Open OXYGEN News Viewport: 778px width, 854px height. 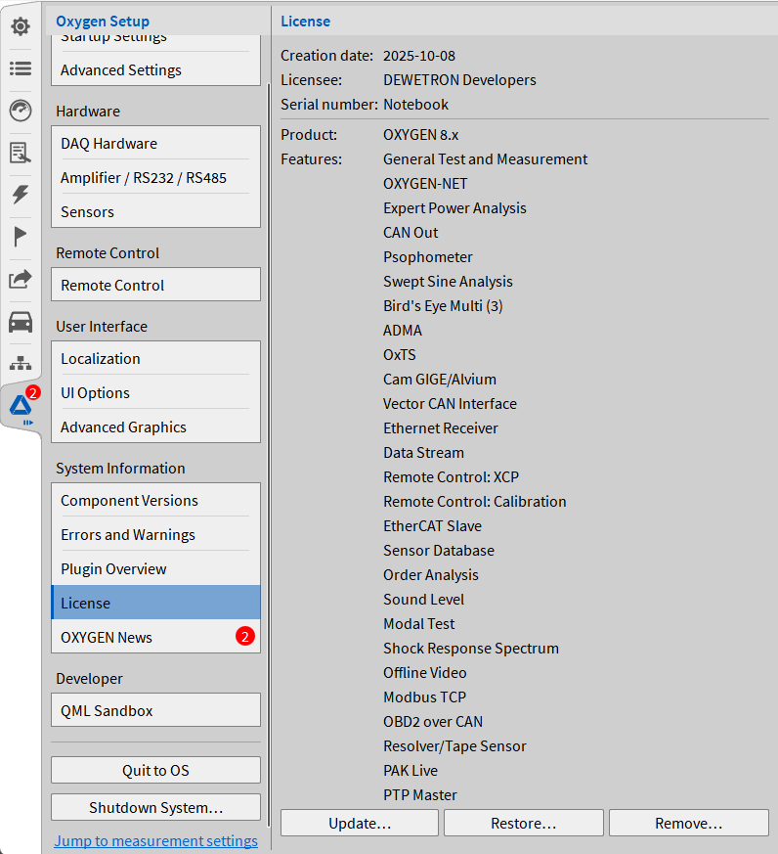[155, 637]
